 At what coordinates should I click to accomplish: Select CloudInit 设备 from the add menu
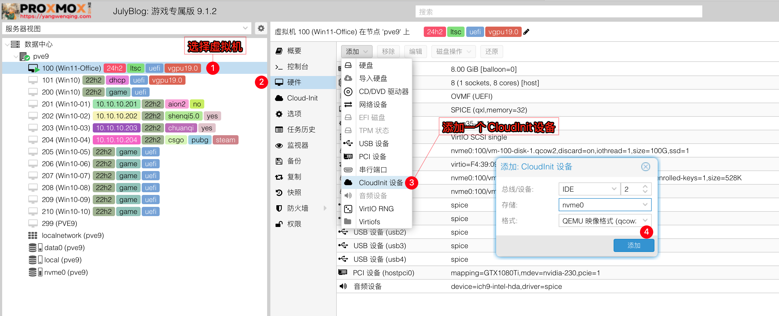(x=380, y=183)
